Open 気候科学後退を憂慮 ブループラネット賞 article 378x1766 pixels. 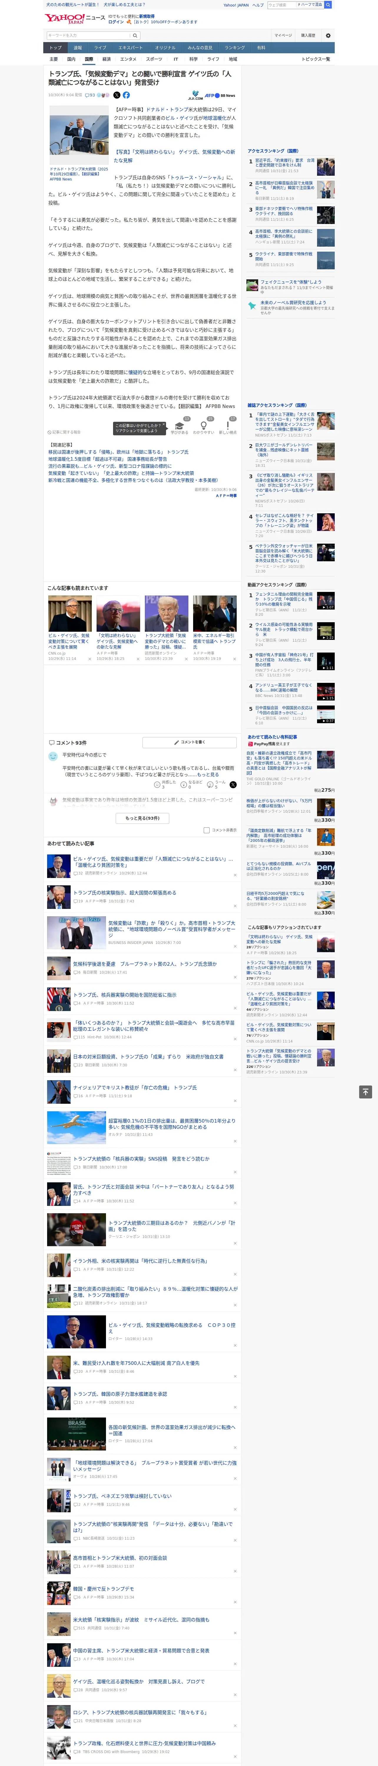pyautogui.click(x=145, y=964)
